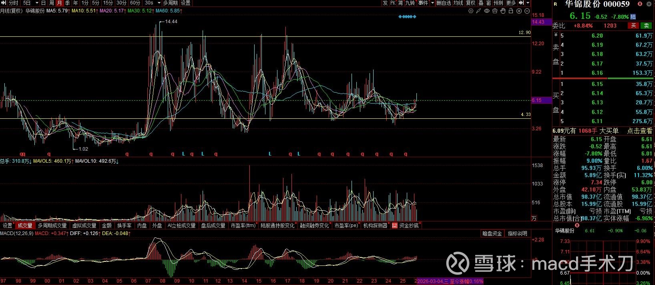Click the chart settings gear icon
This screenshot has width=655, height=285.
471,11
